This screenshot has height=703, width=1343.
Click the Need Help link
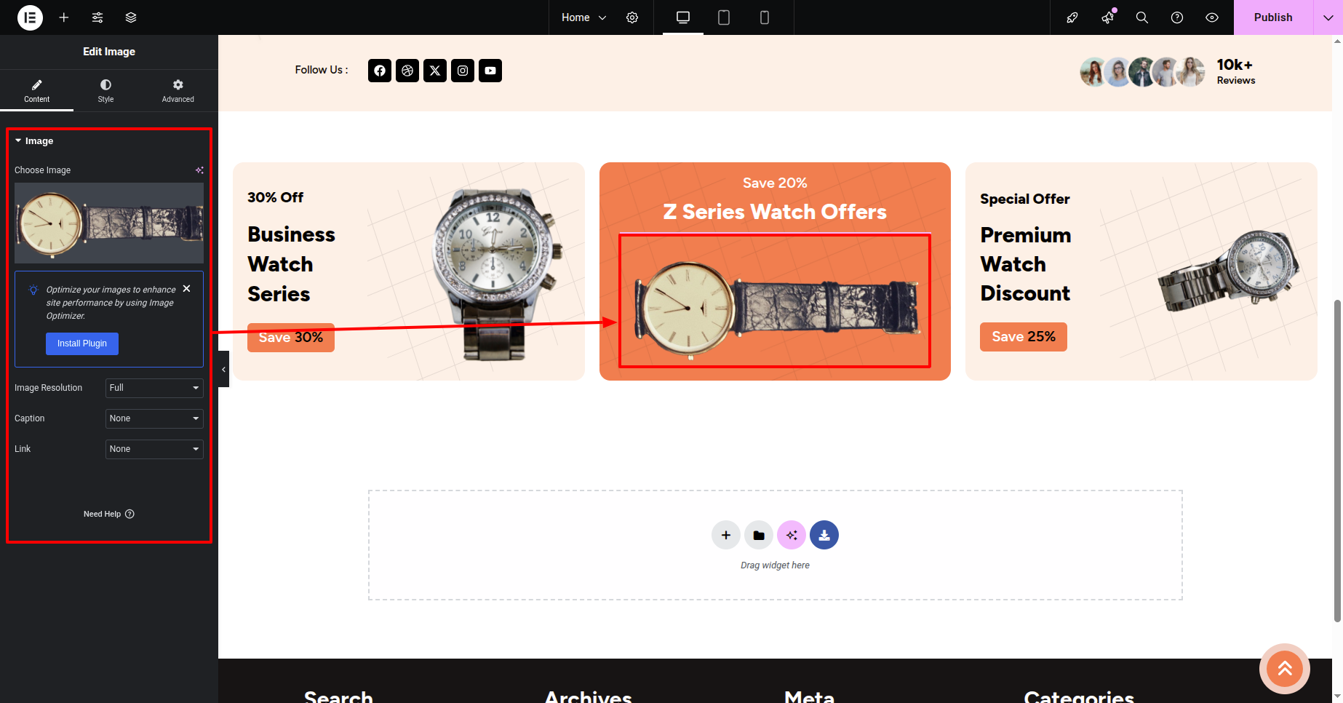pos(108,514)
